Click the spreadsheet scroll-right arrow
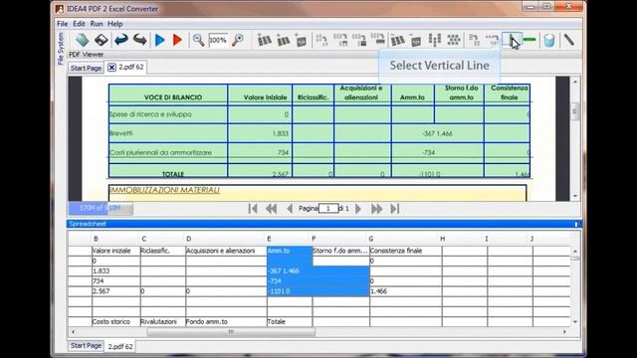This screenshot has width=637, height=358. (564, 332)
